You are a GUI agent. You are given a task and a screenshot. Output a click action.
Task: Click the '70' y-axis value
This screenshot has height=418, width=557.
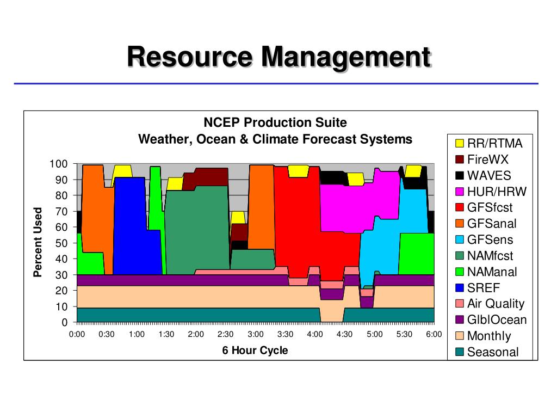61,212
